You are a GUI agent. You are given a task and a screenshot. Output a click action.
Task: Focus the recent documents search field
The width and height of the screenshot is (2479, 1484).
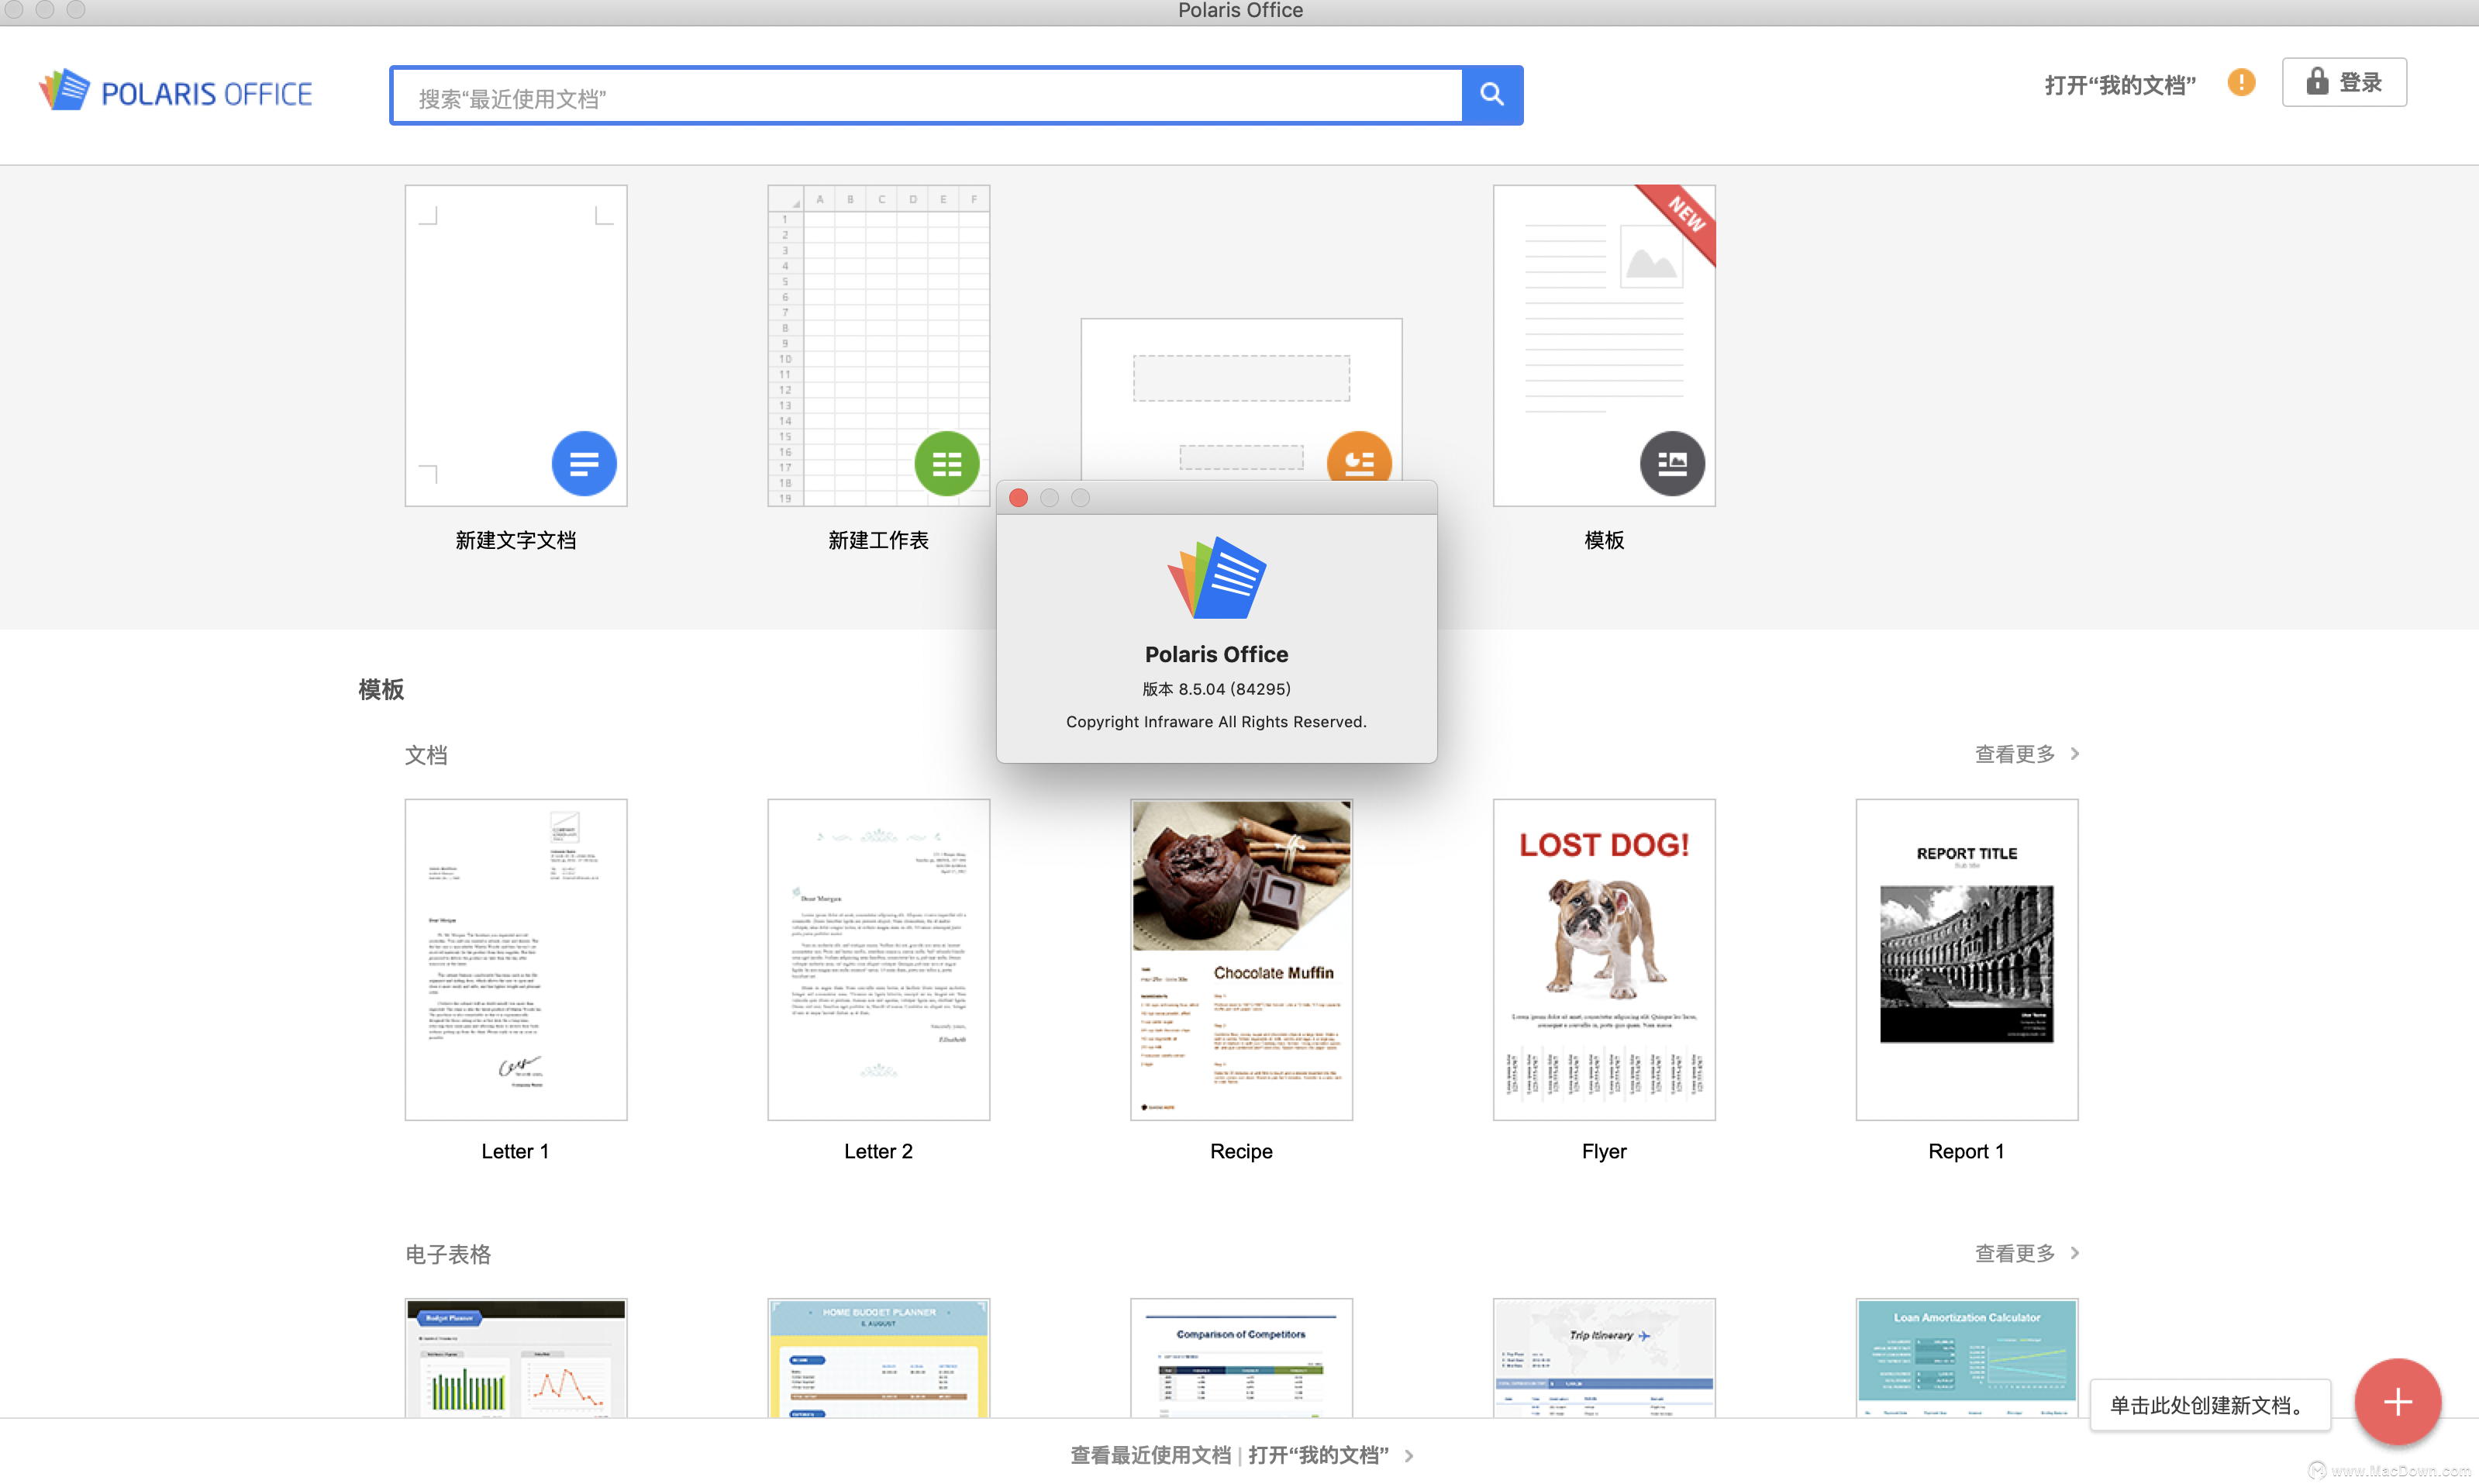pos(926,96)
